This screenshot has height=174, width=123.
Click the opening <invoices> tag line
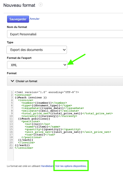[23, 95]
